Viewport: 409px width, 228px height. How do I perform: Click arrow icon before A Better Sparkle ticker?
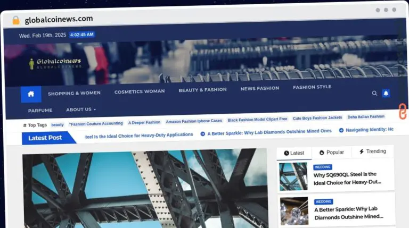[203, 134]
